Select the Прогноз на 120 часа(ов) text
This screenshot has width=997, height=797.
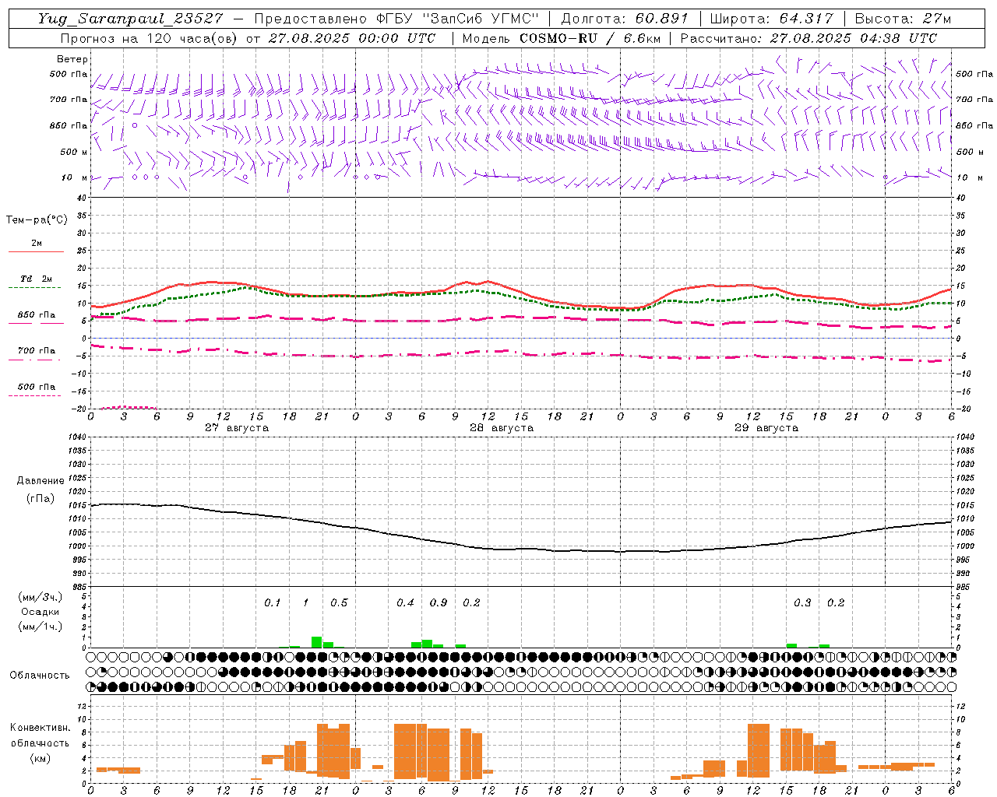(150, 38)
